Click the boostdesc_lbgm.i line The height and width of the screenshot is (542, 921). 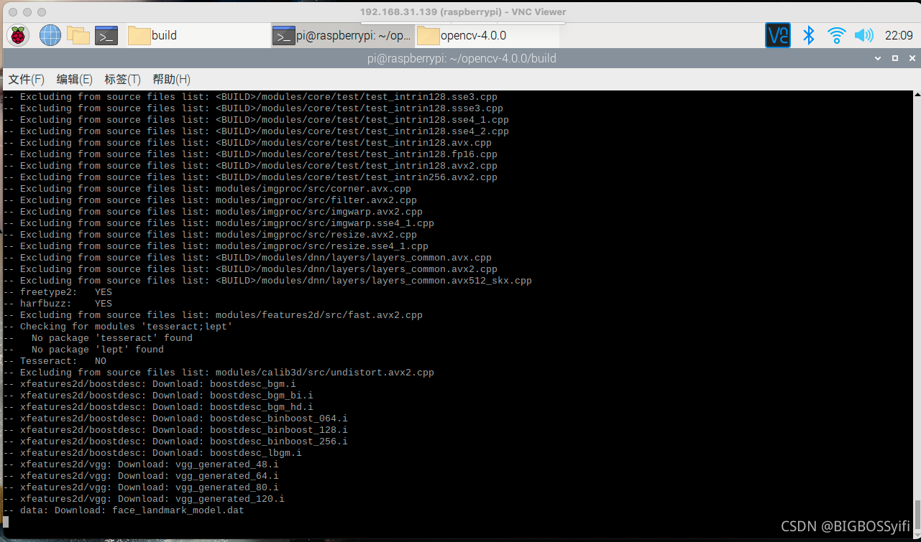tap(152, 453)
